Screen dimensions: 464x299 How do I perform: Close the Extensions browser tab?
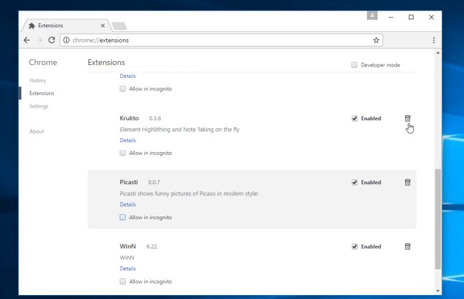[102, 25]
